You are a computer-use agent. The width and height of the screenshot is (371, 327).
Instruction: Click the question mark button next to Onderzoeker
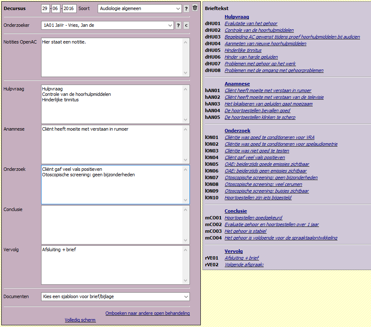tap(178, 26)
